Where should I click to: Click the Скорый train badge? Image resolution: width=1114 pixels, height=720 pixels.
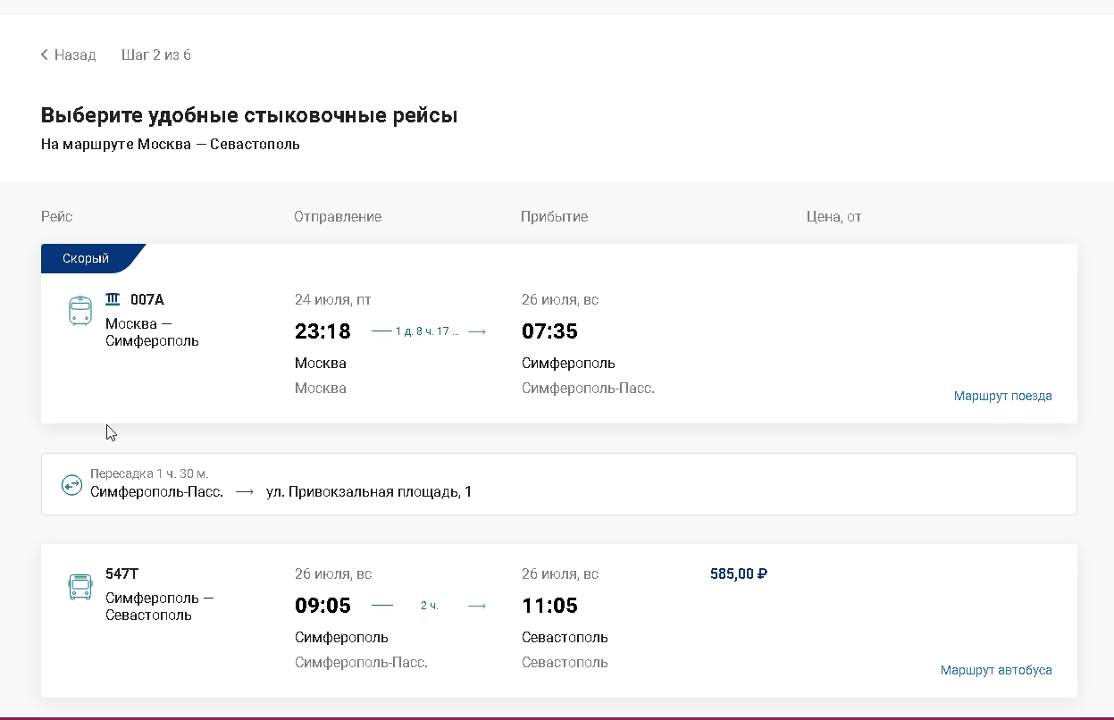point(86,258)
